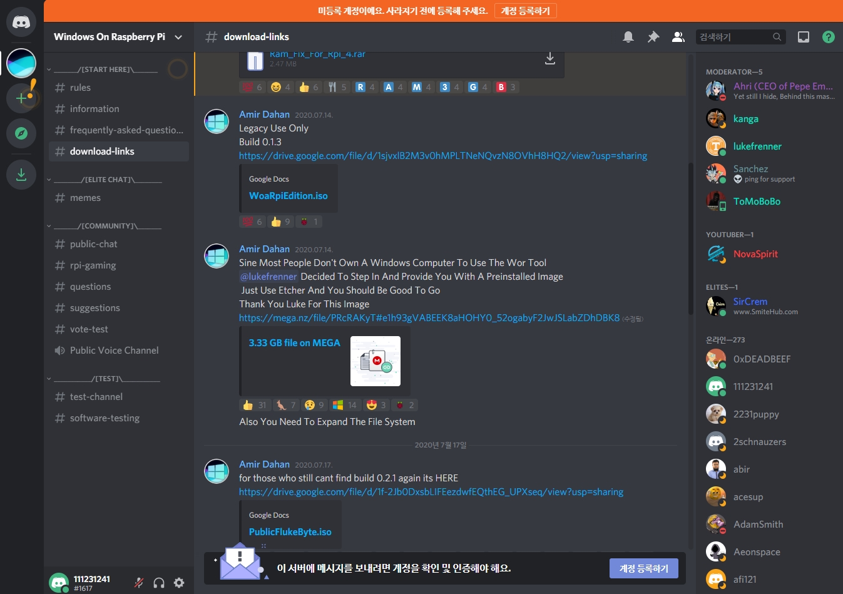Open the test-channel channel

point(119,397)
